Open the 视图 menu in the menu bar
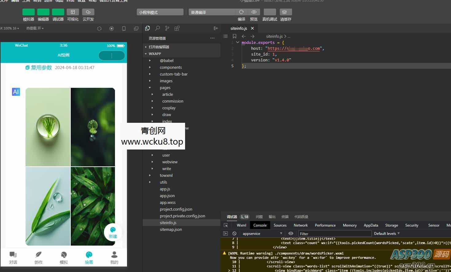This screenshot has width=451, height=272. (x=58, y=1)
